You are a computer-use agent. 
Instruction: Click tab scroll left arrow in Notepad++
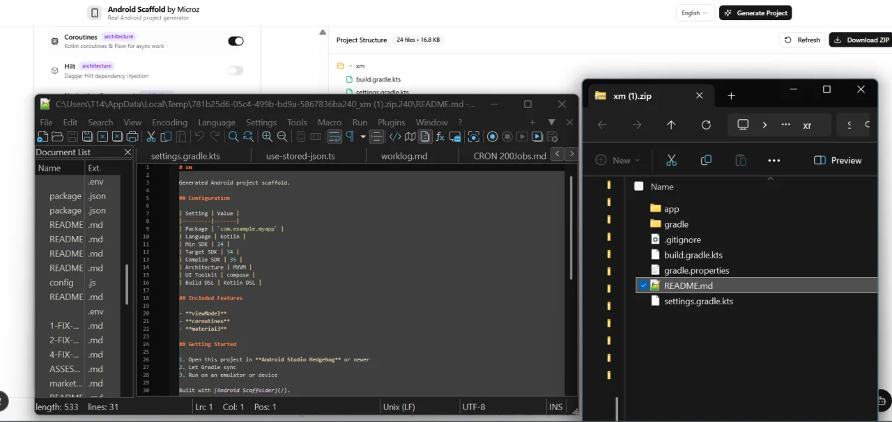tap(557, 154)
